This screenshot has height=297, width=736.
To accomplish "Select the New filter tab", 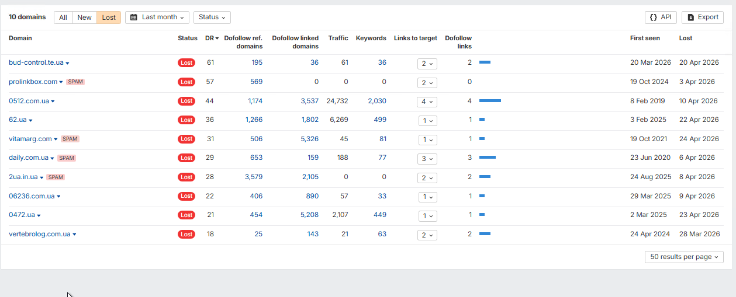I will point(84,18).
